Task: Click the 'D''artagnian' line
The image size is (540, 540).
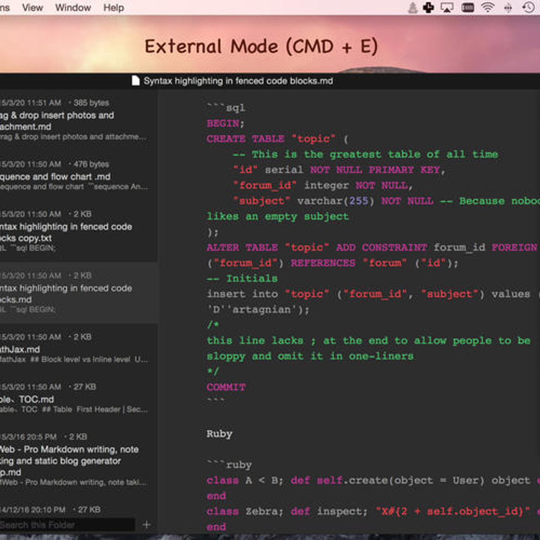Action: pyautogui.click(x=258, y=309)
